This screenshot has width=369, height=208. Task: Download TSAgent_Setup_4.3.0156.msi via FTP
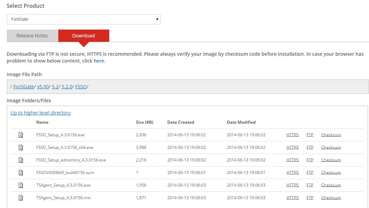(310, 198)
